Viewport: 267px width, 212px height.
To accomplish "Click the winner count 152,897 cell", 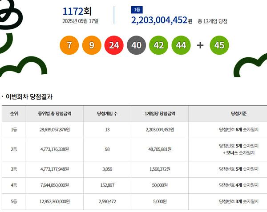I will tap(107, 185).
